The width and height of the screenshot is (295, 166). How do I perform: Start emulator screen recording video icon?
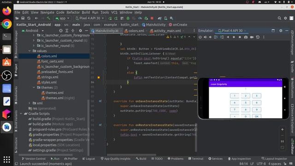(x=252, y=37)
